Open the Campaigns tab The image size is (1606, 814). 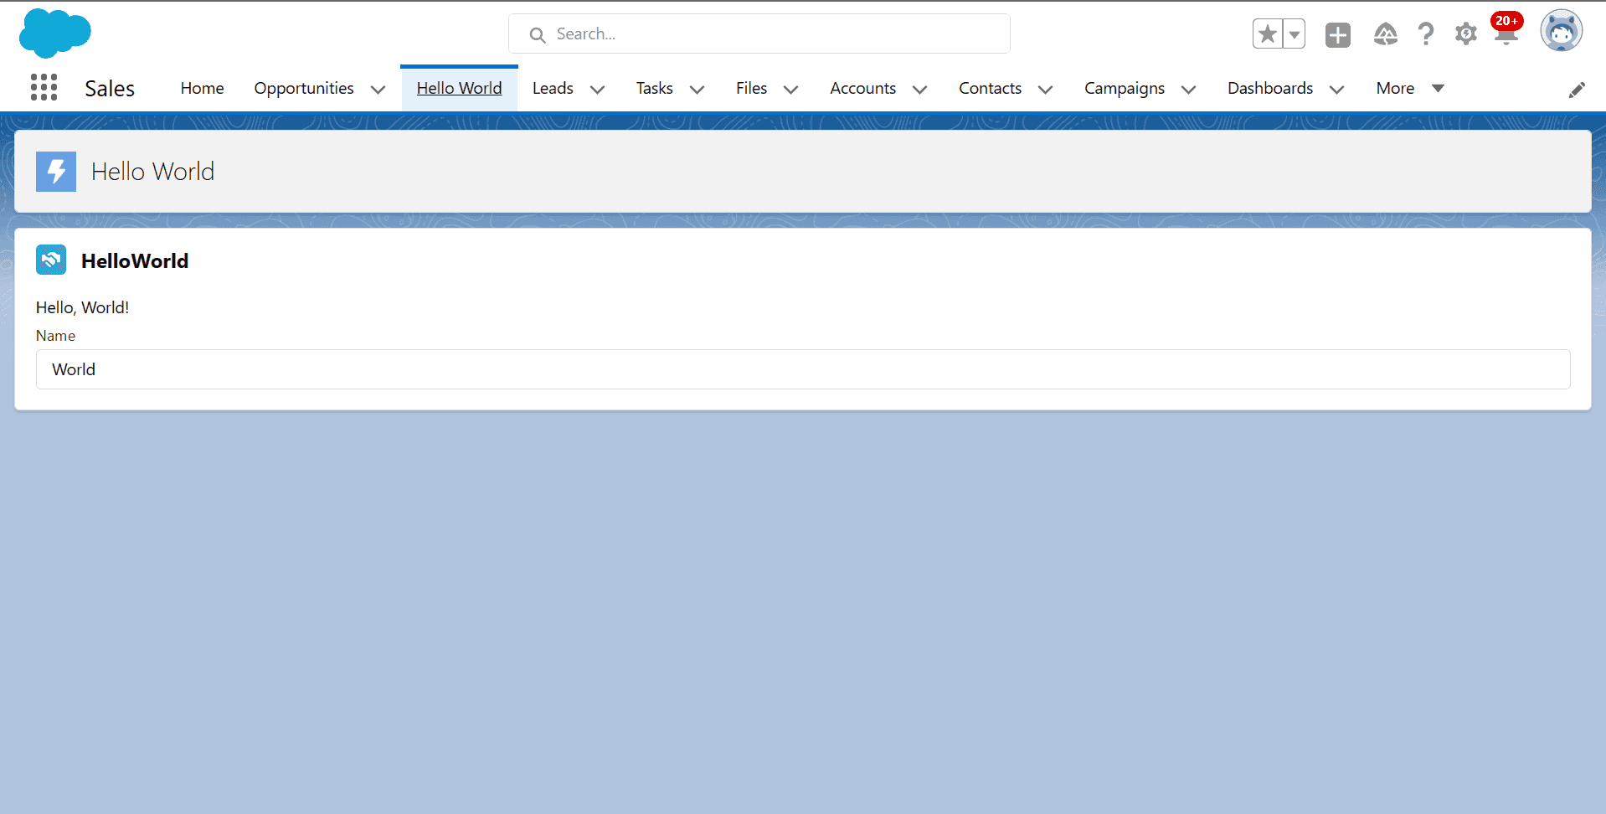point(1125,88)
